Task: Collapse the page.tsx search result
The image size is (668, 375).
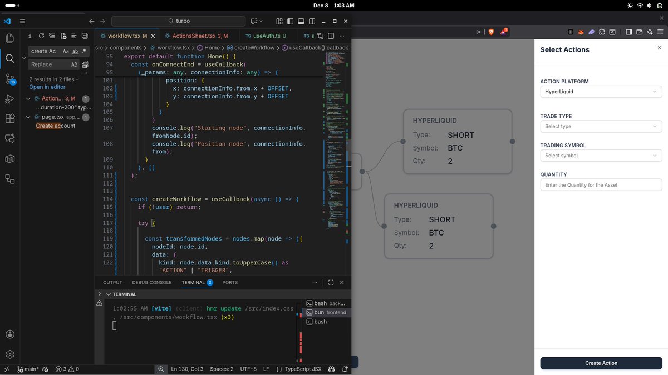Action: coord(28,117)
